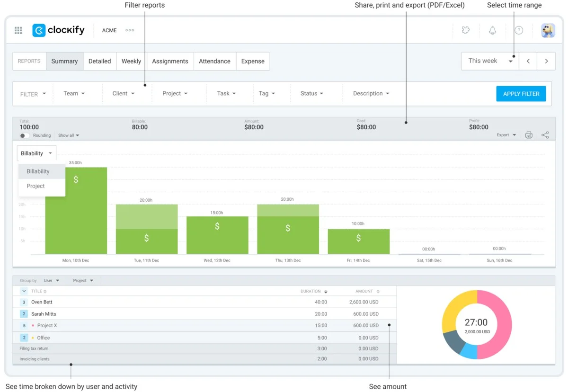Open the print icon for the report
The width and height of the screenshot is (568, 392).
tap(529, 134)
